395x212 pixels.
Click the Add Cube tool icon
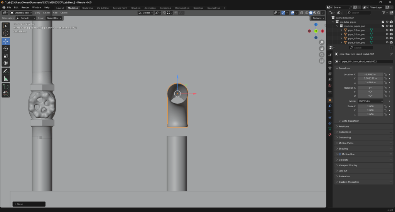click(x=6, y=86)
